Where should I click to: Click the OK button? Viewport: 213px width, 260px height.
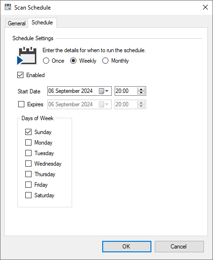[127, 247]
